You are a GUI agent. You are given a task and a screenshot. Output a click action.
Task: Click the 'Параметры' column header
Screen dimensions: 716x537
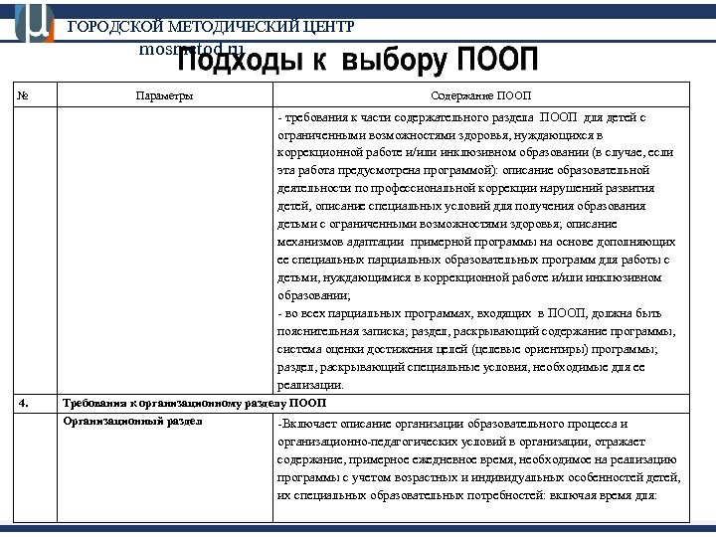click(164, 95)
